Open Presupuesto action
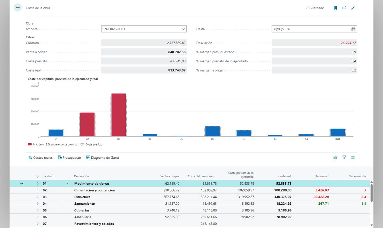 coord(69,157)
